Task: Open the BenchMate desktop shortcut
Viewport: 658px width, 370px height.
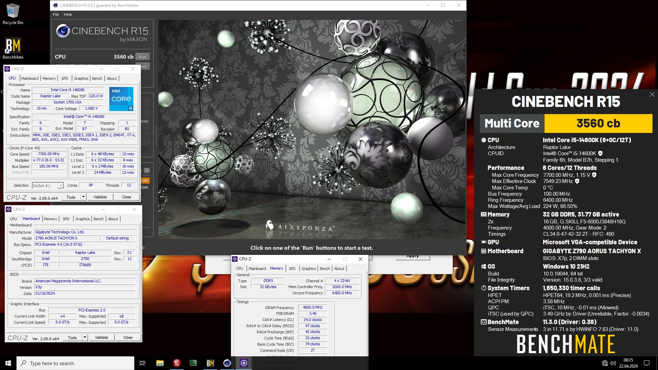Action: 13,48
